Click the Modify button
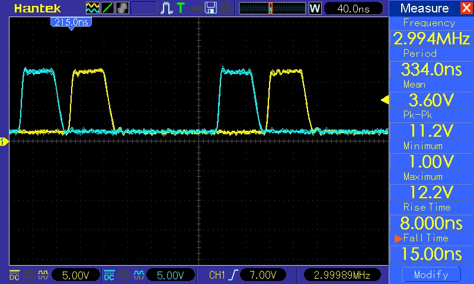474x284 pixels. click(431, 275)
